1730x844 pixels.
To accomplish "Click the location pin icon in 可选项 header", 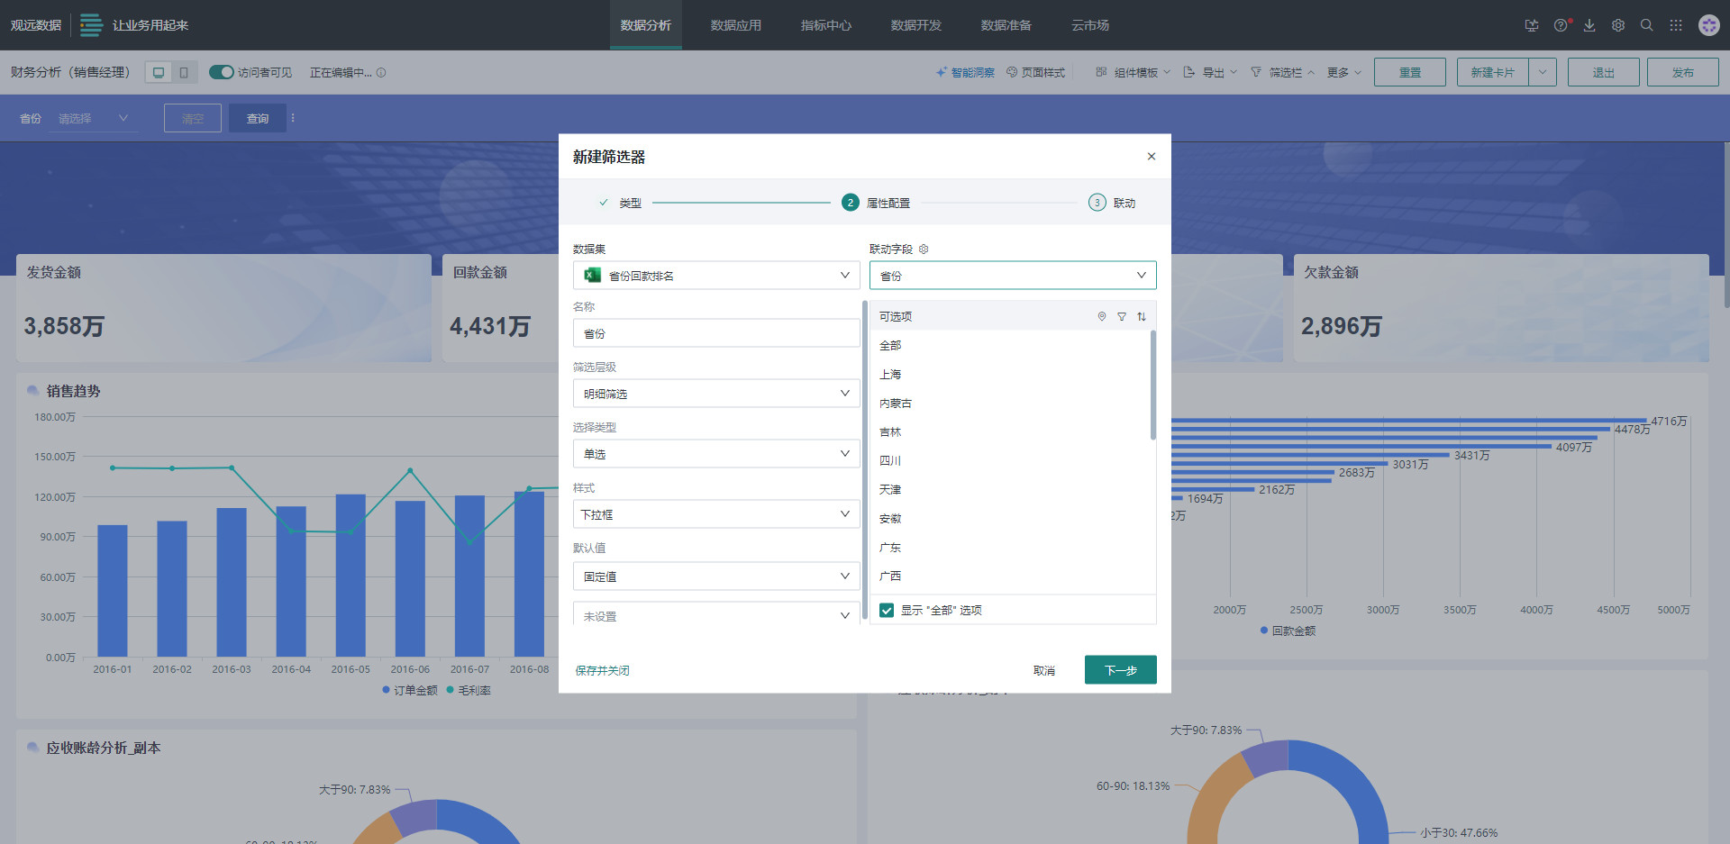I will [1101, 317].
